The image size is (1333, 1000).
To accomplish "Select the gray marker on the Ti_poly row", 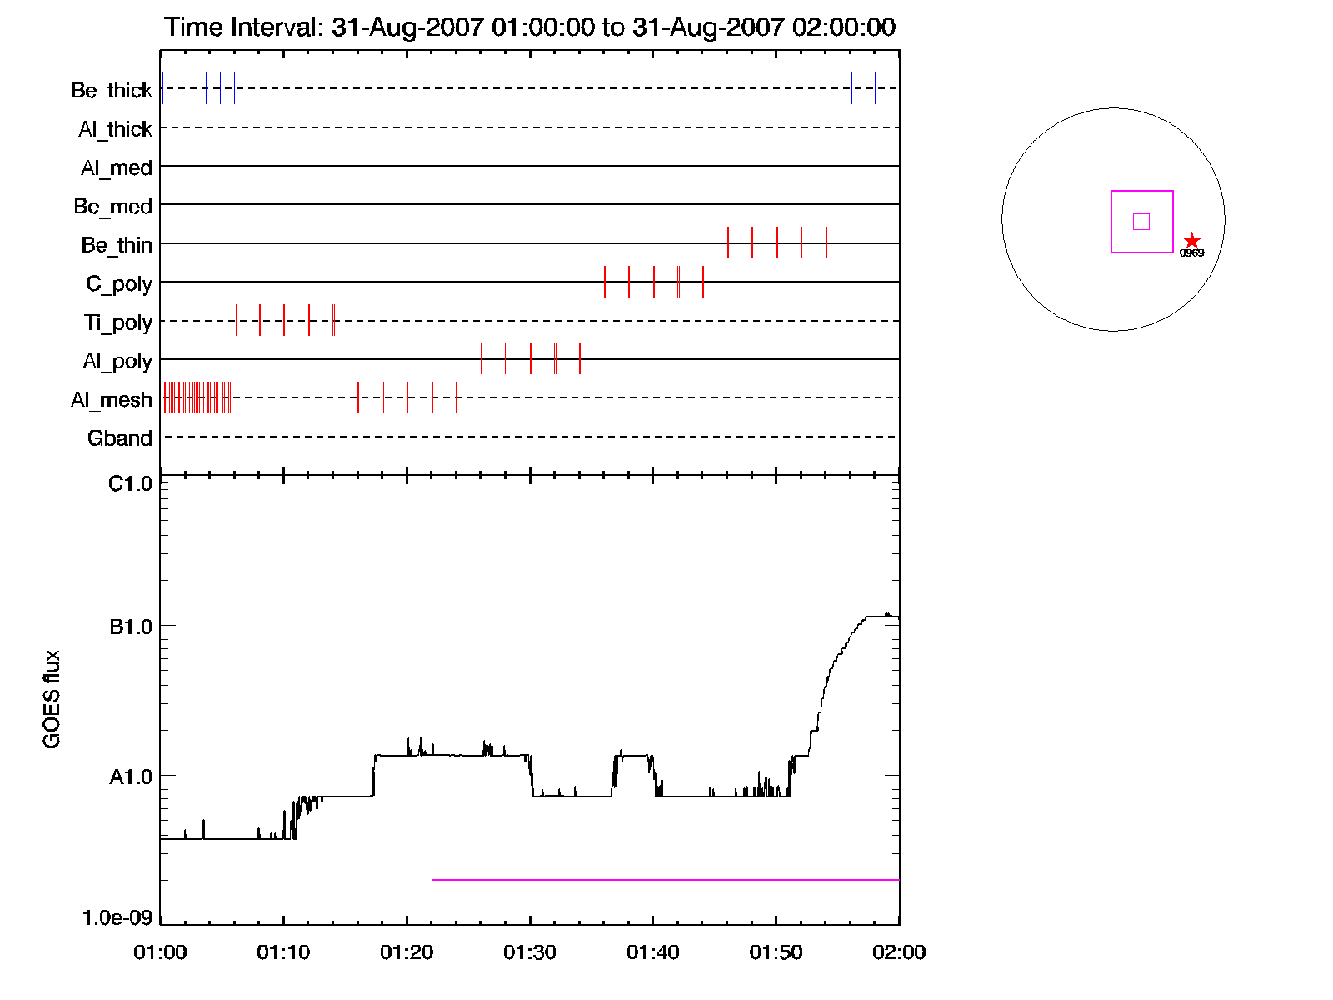I will click(x=333, y=320).
